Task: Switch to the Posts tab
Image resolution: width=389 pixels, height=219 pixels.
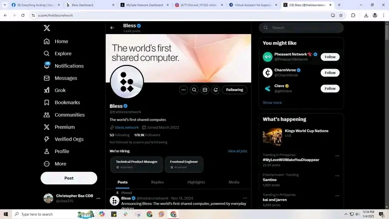Action: pyautogui.click(x=123, y=182)
